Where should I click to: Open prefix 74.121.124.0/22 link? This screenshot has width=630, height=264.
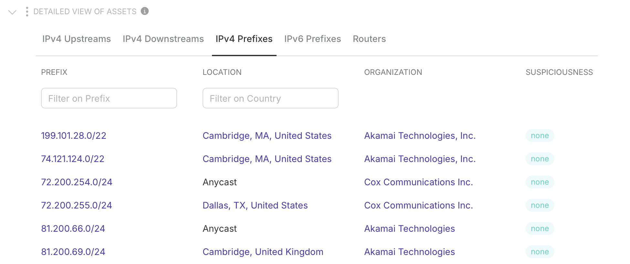[73, 159]
